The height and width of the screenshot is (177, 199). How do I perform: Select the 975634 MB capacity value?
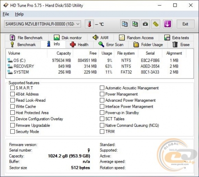point(62,60)
